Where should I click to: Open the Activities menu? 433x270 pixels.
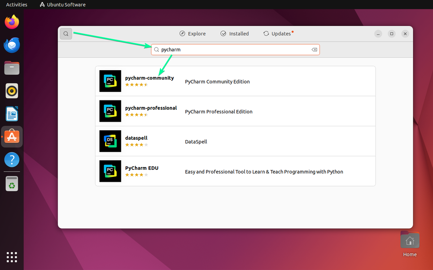17,4
